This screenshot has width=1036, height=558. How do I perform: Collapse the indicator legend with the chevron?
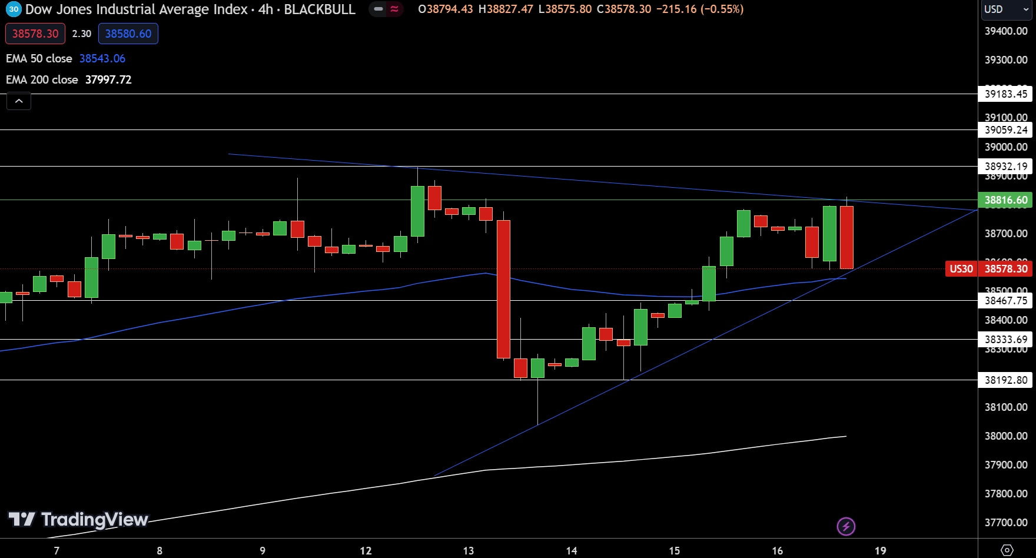(x=19, y=101)
